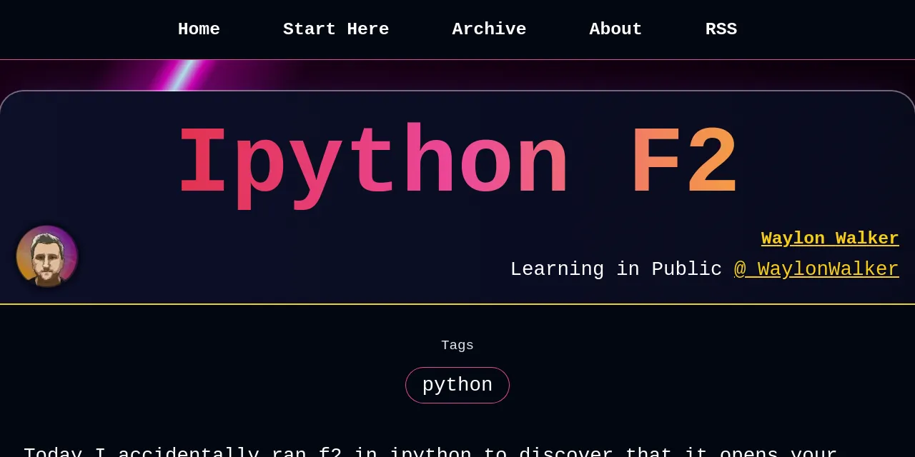The height and width of the screenshot is (457, 915).
Task: Click the Waylon Walker author link
Action: 829,238
